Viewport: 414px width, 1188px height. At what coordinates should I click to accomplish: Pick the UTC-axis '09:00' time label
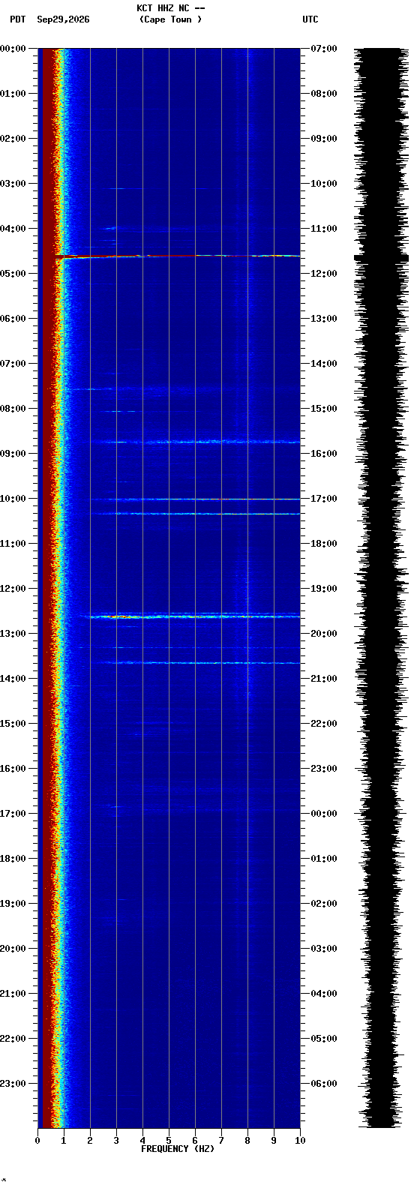tap(324, 139)
